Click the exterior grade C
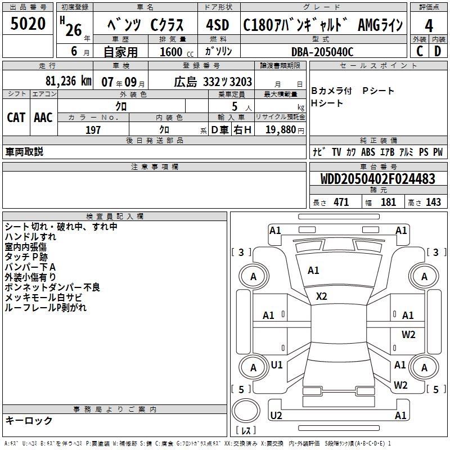Screen dimensions: 450x450 tap(420, 51)
